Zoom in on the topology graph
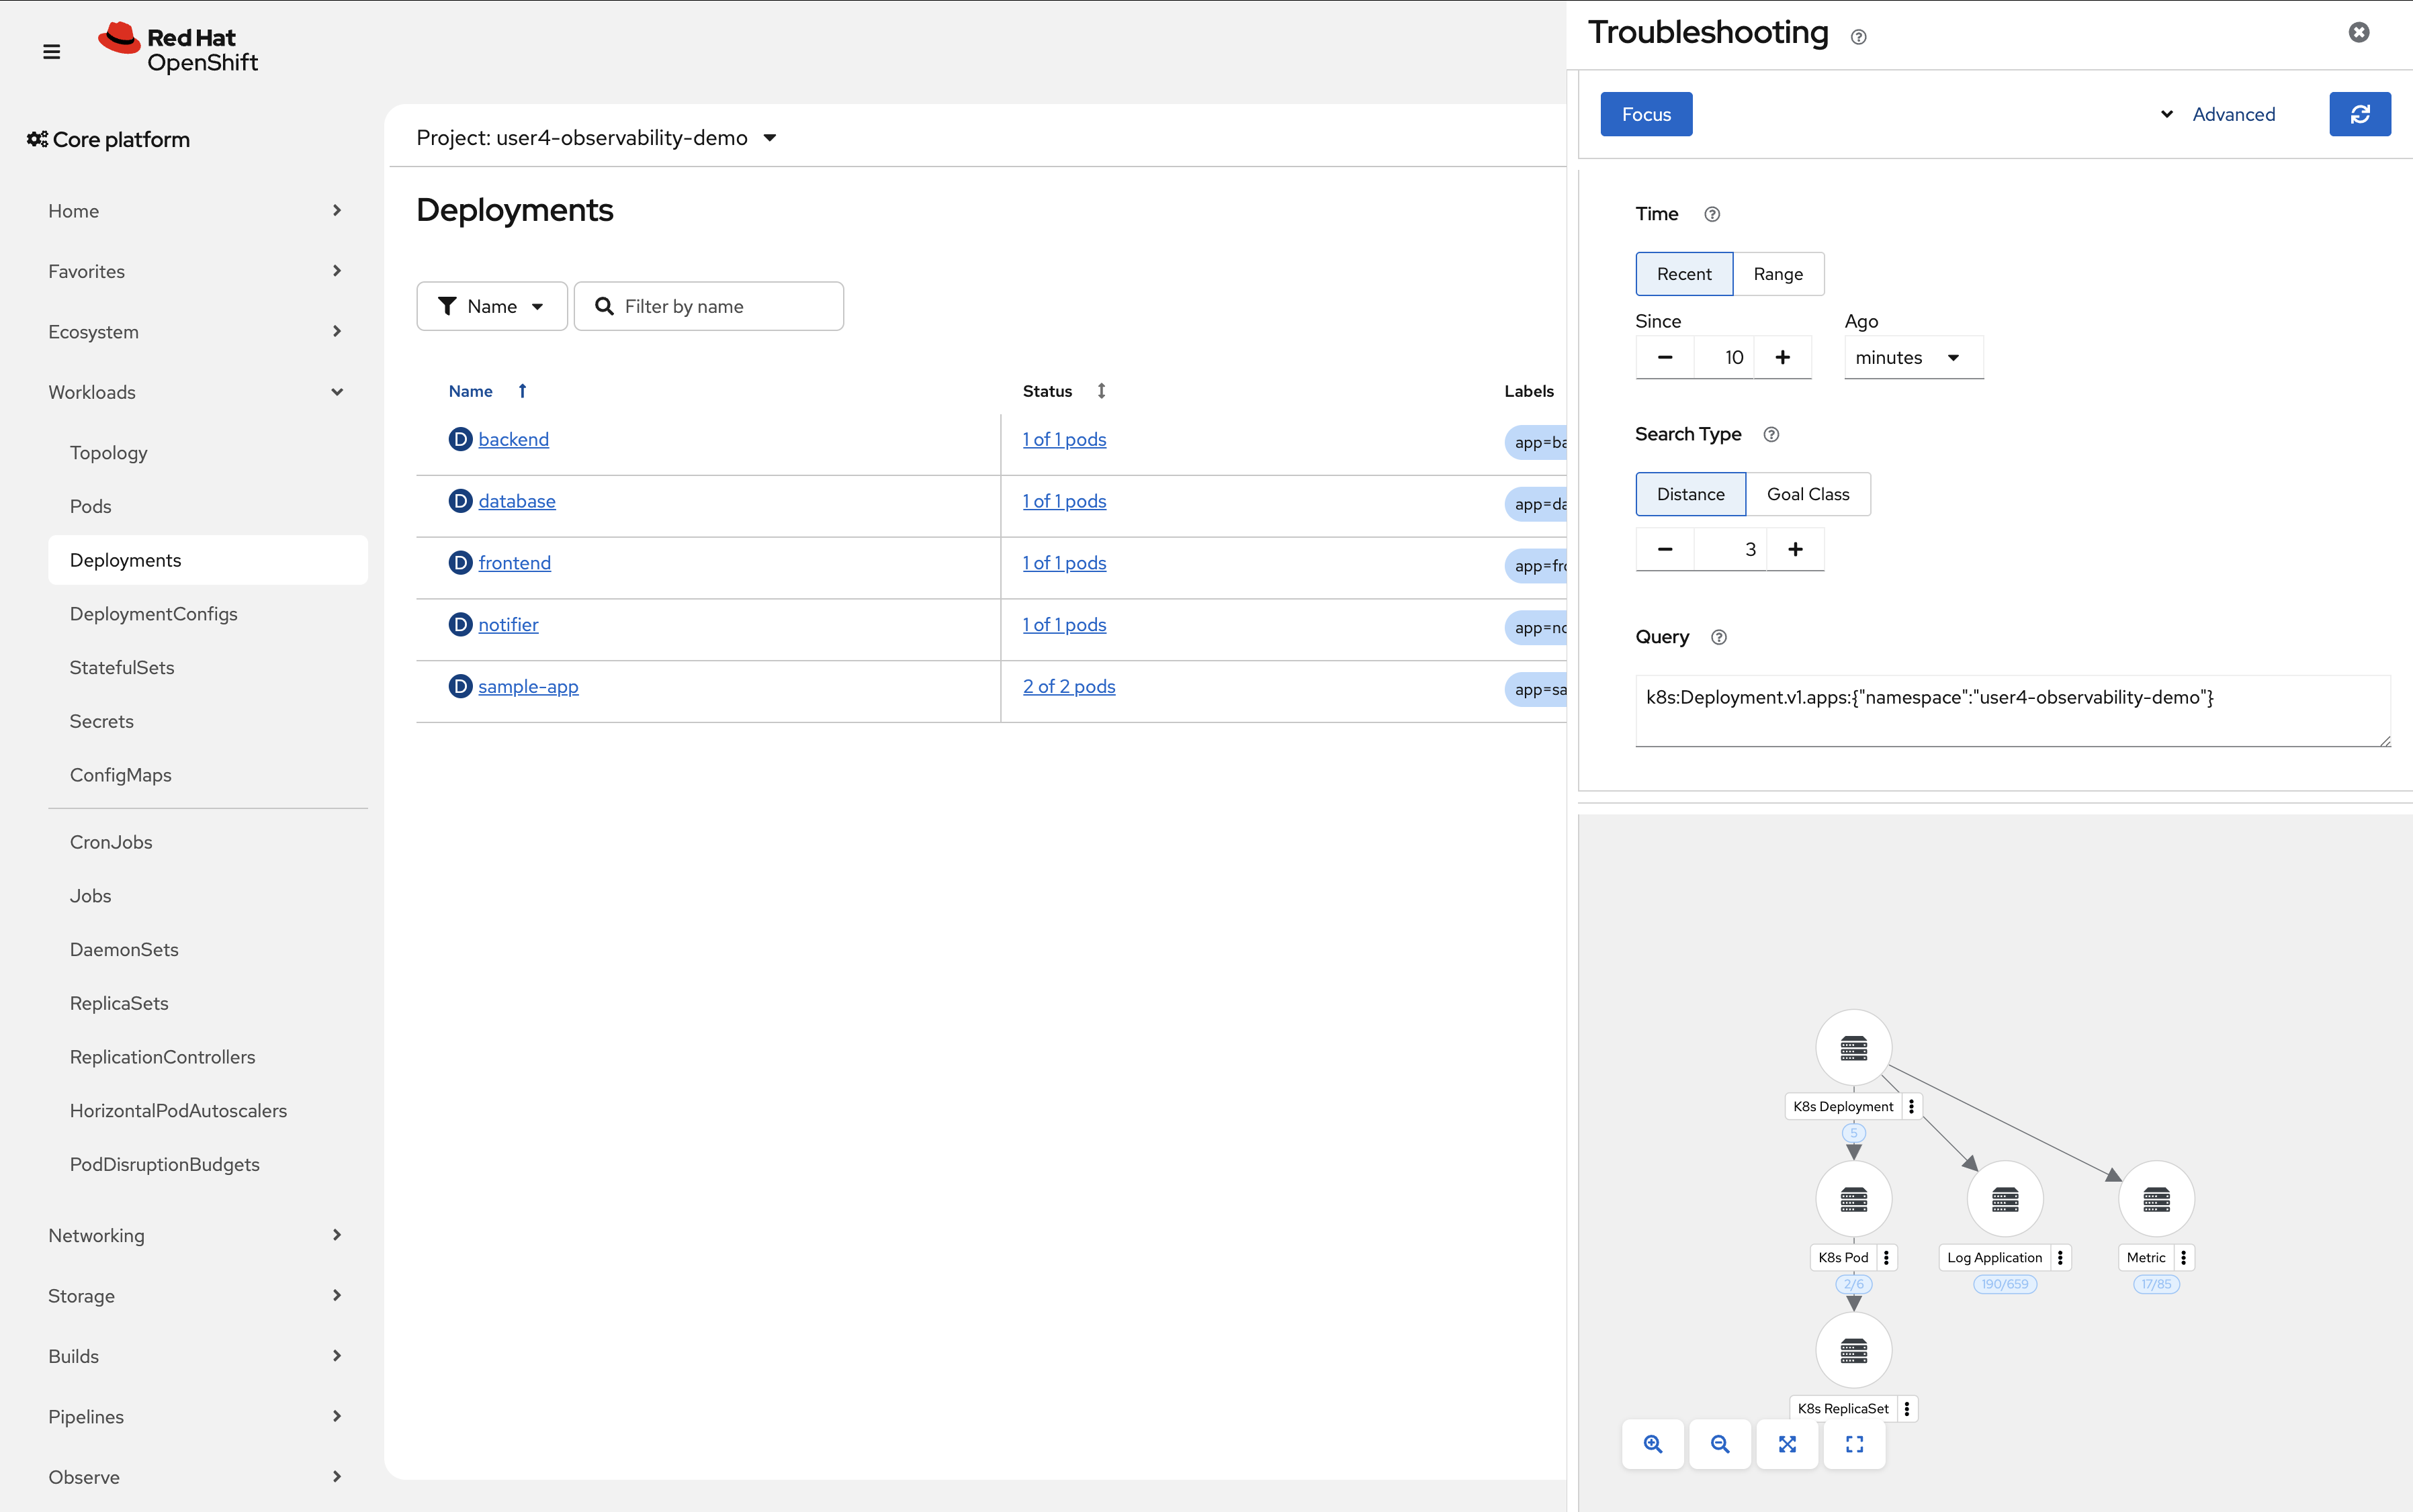2413x1512 pixels. 1653,1444
